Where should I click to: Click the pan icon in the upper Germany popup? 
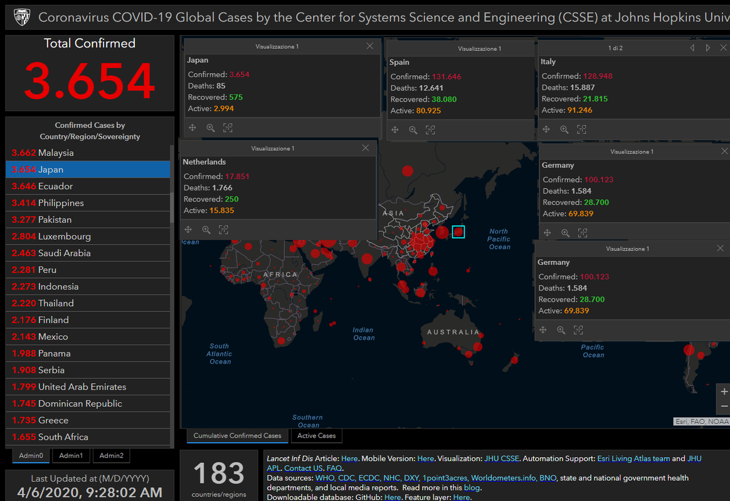547,233
